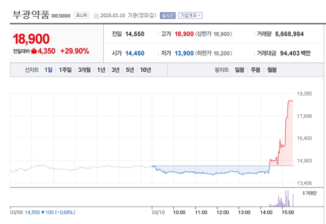This screenshot has height=224, width=326.
Task: Click the 10:00 time axis marker
Action: [x=179, y=213]
